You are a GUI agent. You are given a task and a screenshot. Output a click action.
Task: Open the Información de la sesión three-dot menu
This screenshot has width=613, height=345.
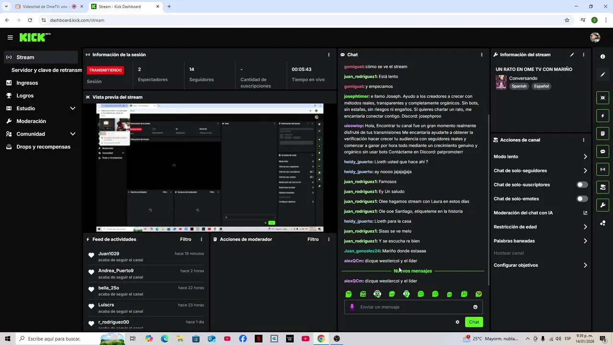click(329, 55)
